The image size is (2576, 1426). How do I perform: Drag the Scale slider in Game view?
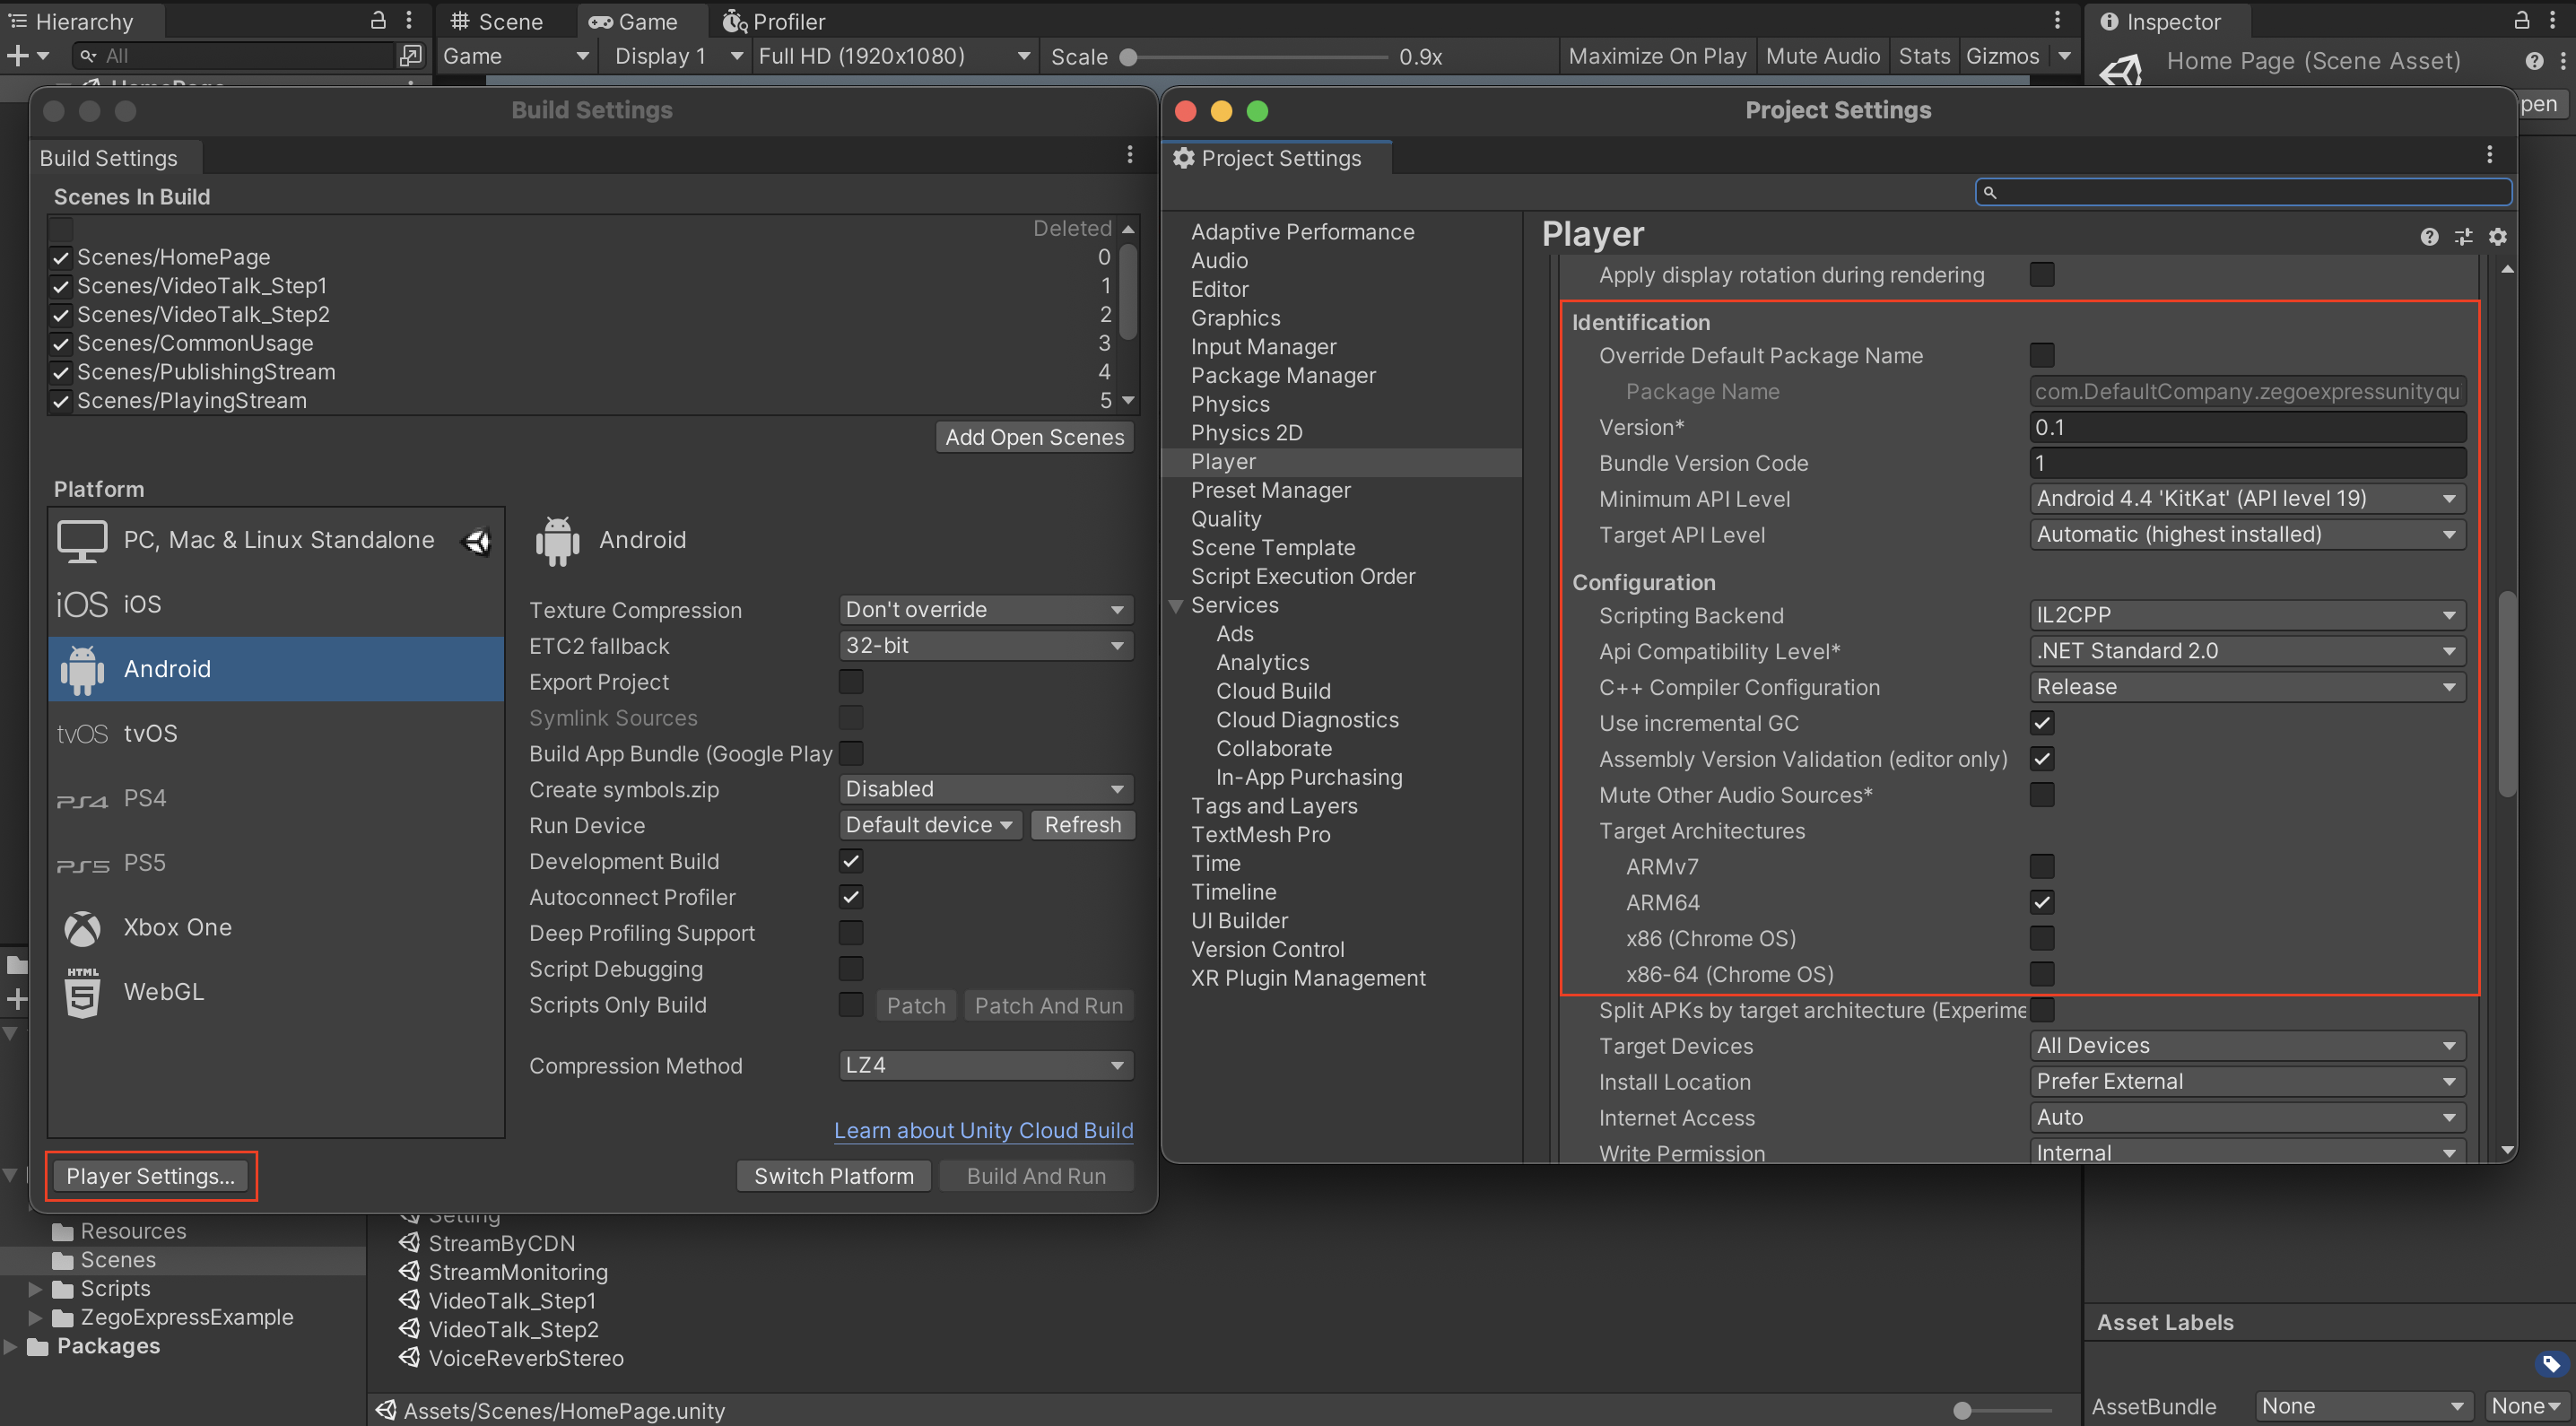pyautogui.click(x=1118, y=58)
